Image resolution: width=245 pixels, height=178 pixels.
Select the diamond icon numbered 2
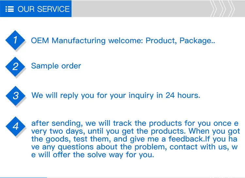point(15,67)
